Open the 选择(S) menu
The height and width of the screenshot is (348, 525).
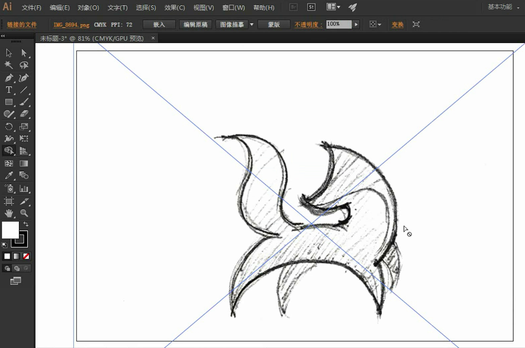coord(146,7)
